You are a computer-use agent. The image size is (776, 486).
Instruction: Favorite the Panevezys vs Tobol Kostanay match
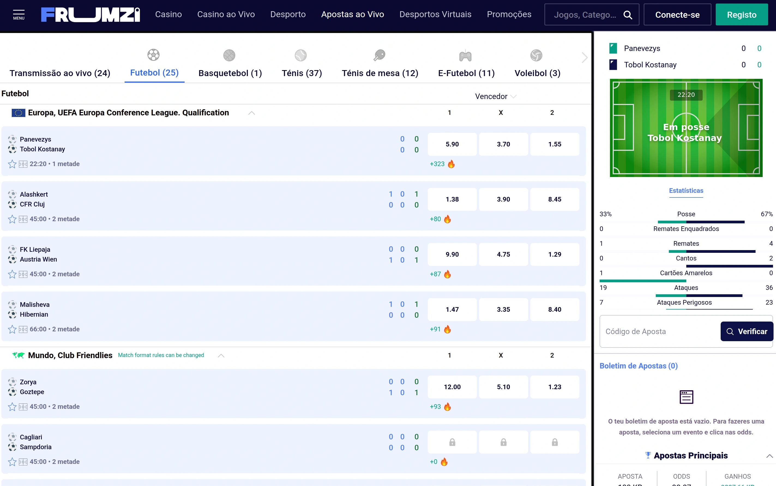tap(12, 164)
